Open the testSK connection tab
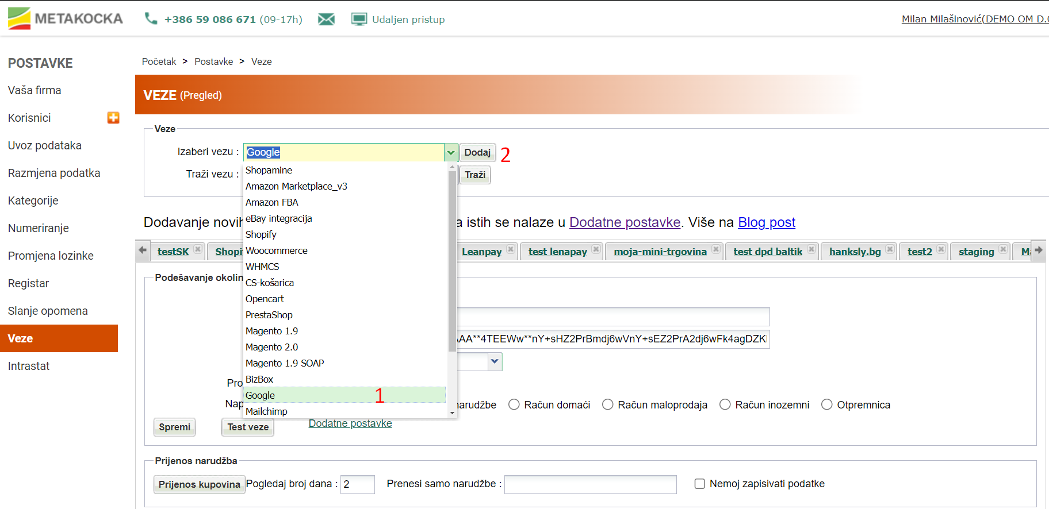This screenshot has height=509, width=1049. tap(173, 252)
